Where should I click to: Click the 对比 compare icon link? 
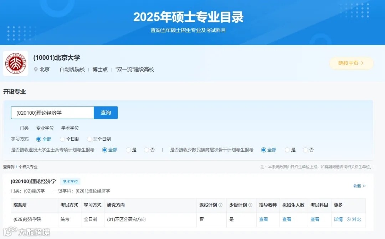coord(354,219)
